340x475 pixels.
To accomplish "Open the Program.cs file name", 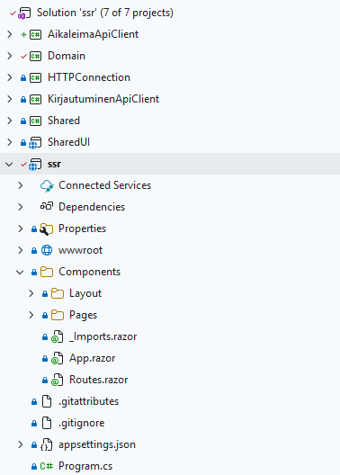I will 85,467.
